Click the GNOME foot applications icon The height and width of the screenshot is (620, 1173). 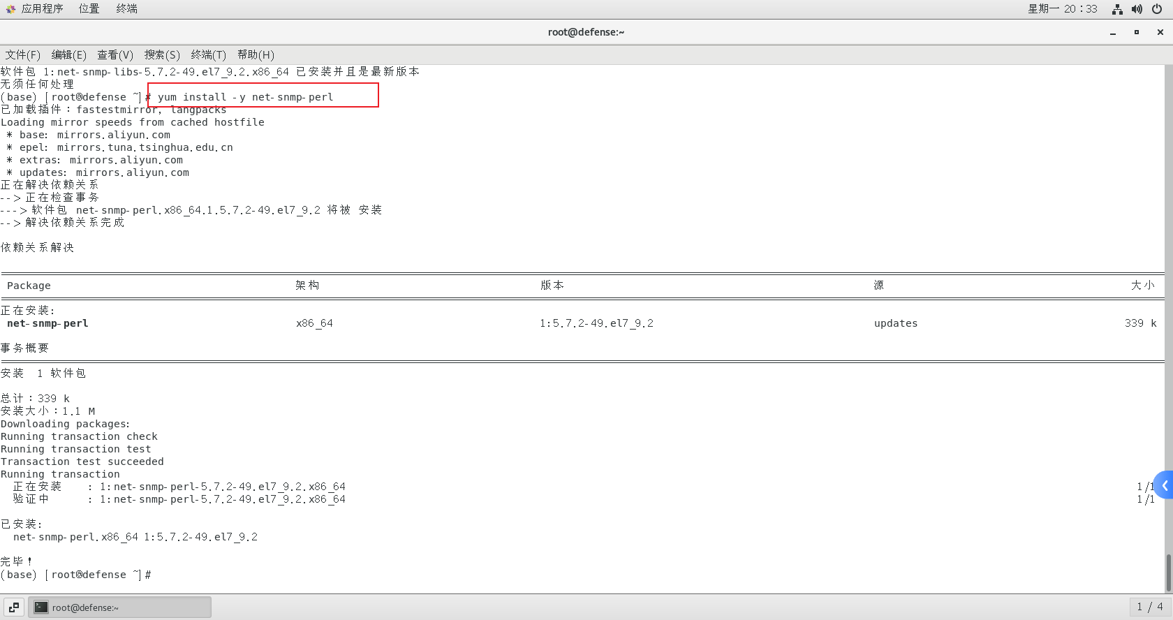[10, 9]
